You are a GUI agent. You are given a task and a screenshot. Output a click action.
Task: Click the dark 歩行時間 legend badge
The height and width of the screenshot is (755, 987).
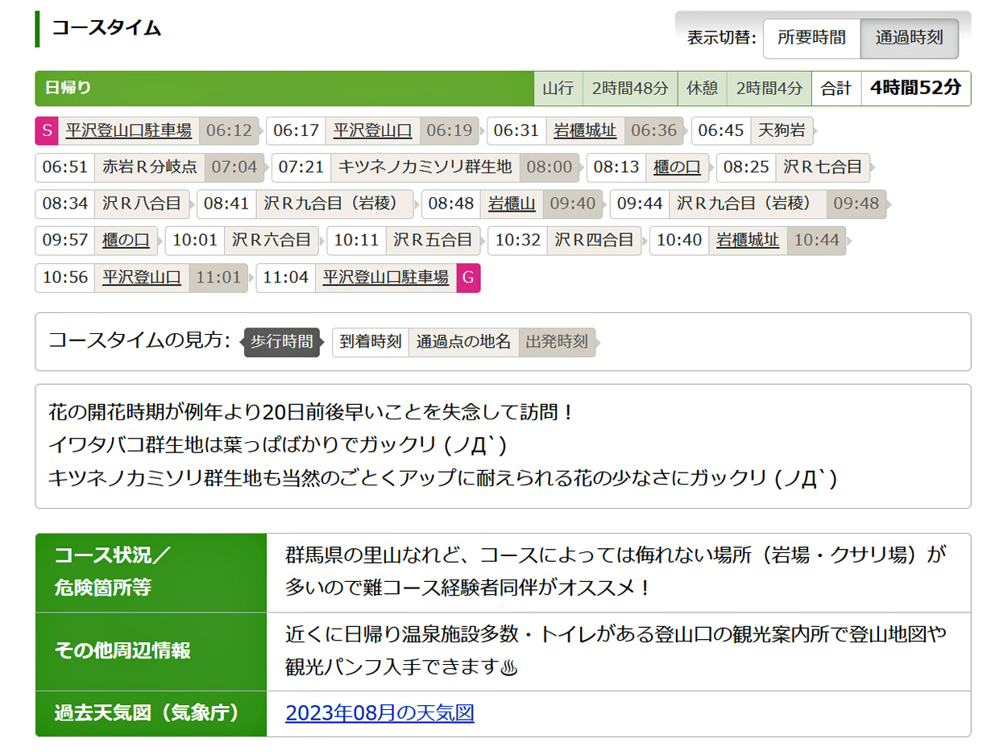point(281,341)
